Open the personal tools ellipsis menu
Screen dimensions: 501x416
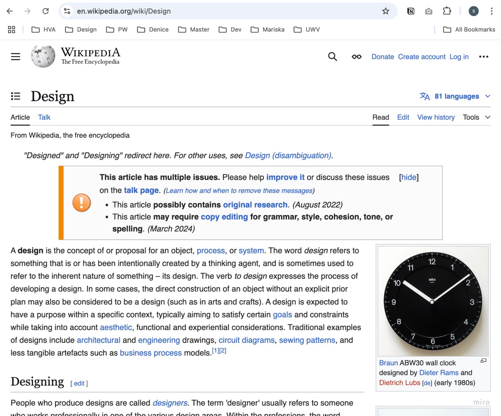click(483, 57)
